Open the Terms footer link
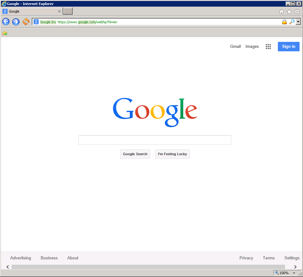Screen dimensions: 303x277 (x=269, y=258)
